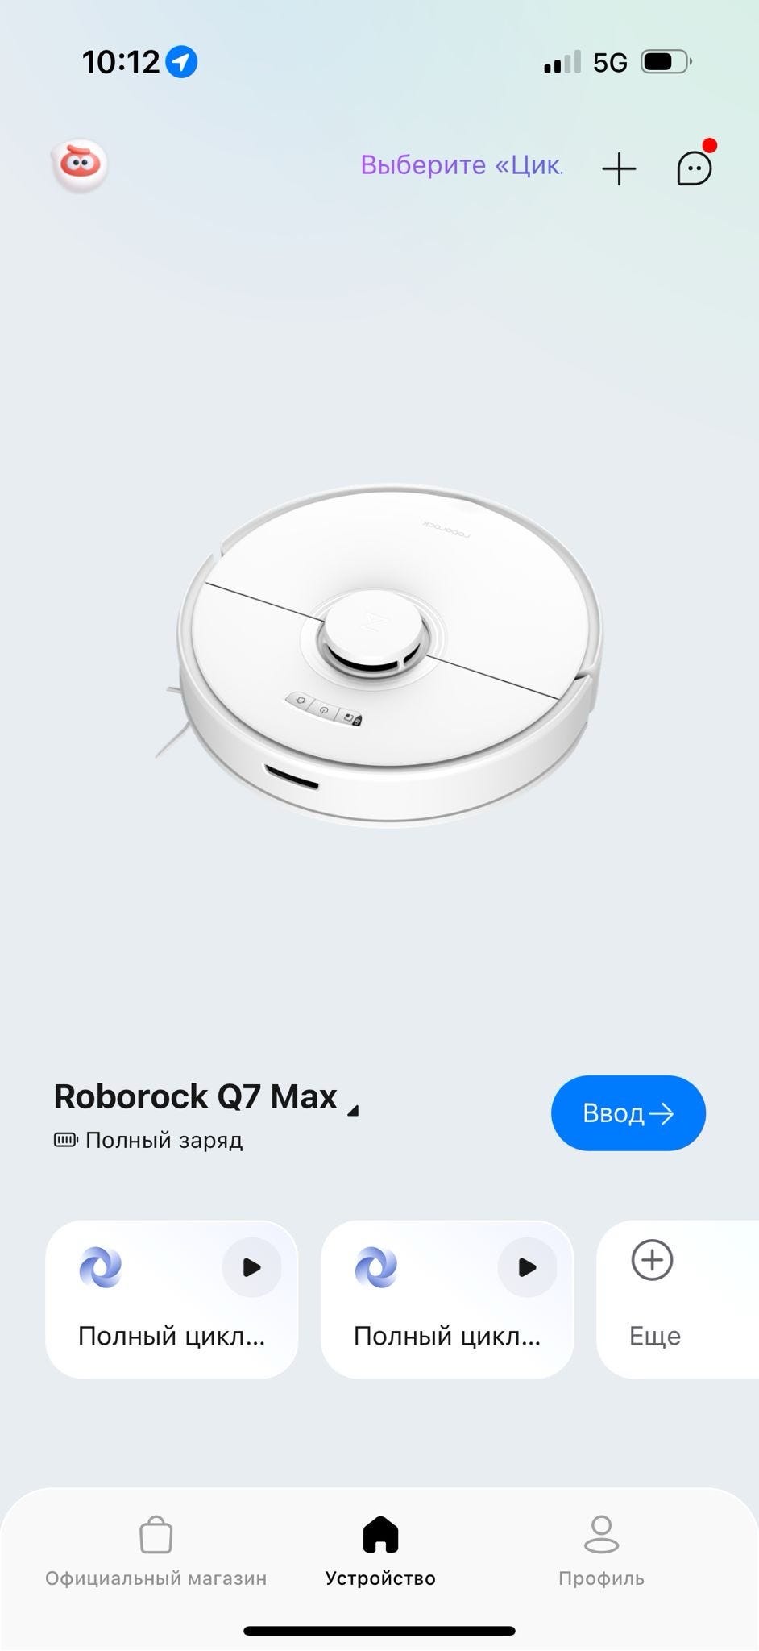Start the second "Полный цикл" routine play button
This screenshot has height=1651, width=759.
(x=527, y=1267)
